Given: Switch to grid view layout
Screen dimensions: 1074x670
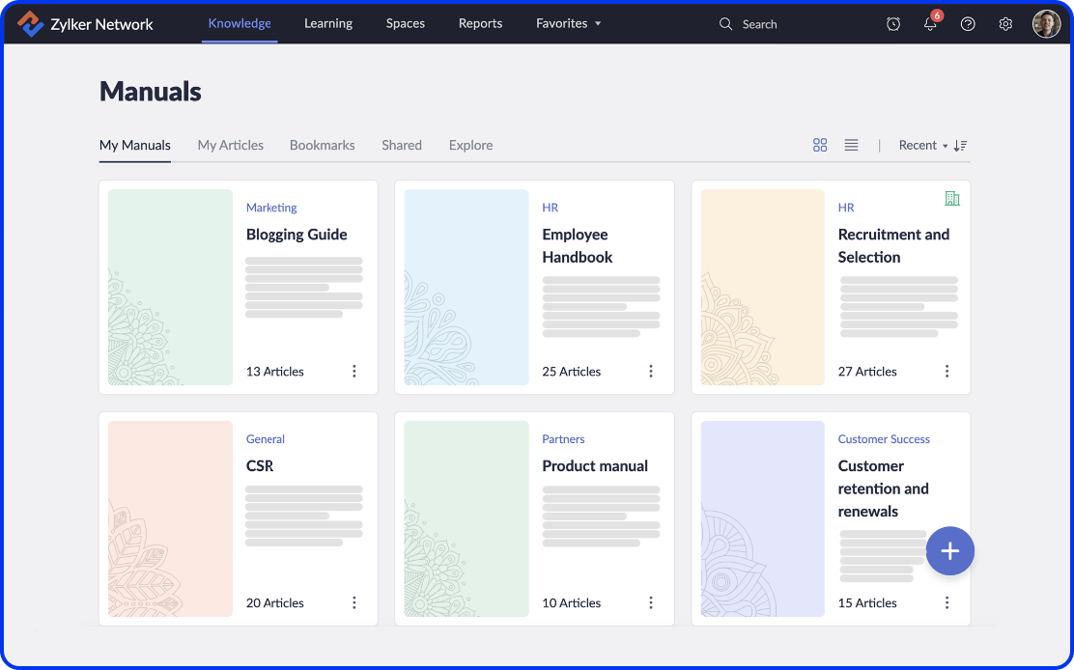Looking at the screenshot, I should (820, 145).
